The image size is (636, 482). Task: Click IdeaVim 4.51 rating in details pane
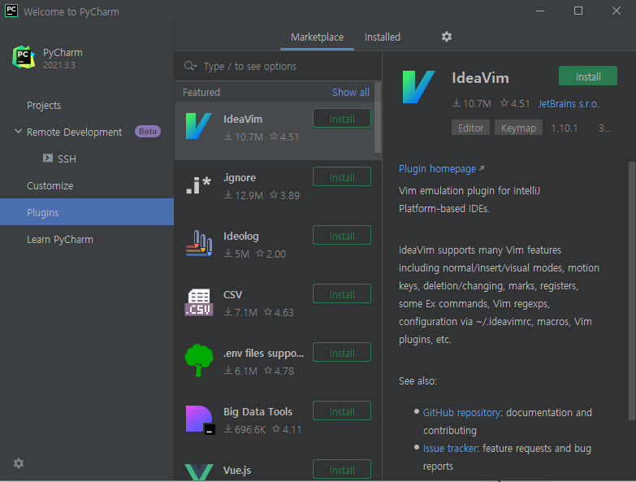click(x=515, y=103)
